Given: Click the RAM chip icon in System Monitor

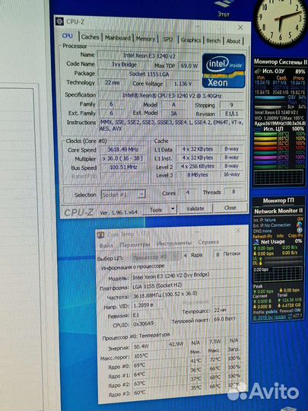Looking at the screenshot, I should 258,71.
